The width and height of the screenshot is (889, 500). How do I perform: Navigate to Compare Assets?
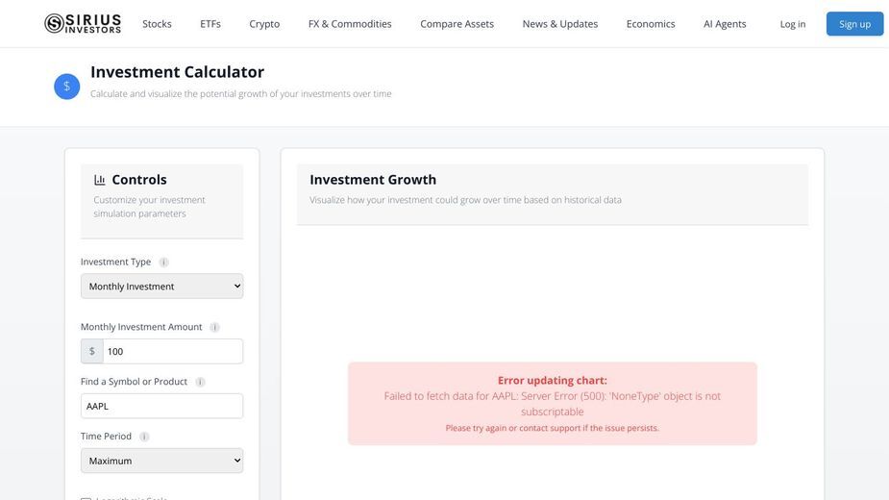(457, 24)
